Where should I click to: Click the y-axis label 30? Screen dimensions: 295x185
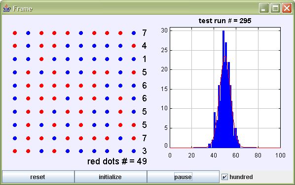[164, 31]
